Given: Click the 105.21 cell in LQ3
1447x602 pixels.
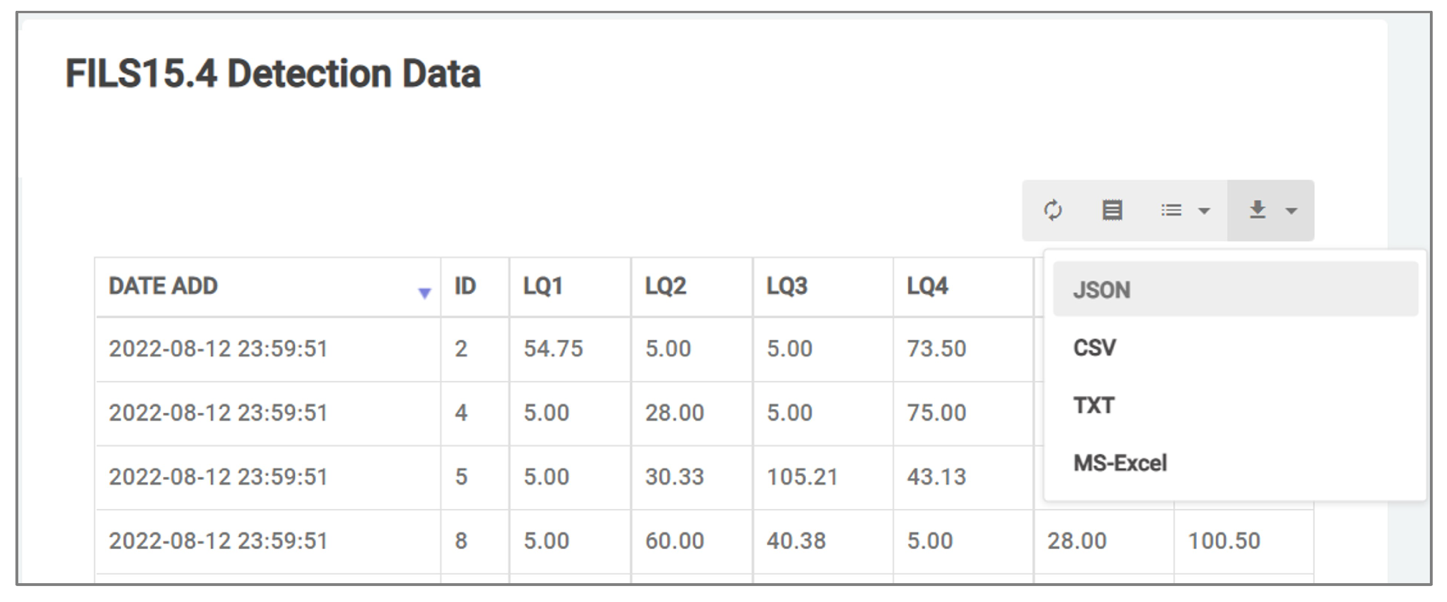Looking at the screenshot, I should tap(802, 477).
